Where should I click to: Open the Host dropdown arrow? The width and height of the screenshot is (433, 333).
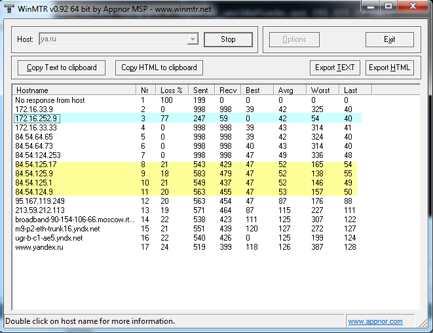(x=193, y=39)
